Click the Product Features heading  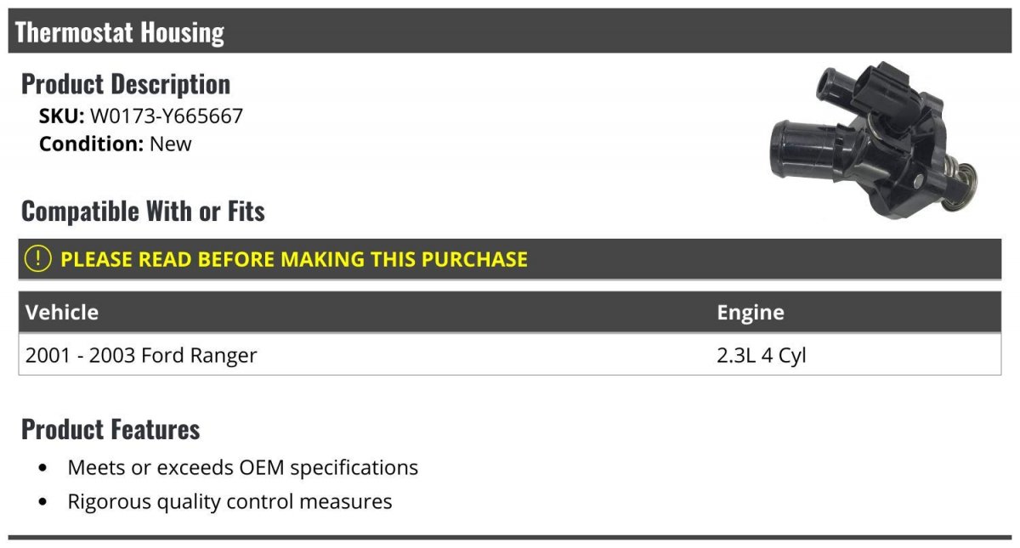[110, 429]
